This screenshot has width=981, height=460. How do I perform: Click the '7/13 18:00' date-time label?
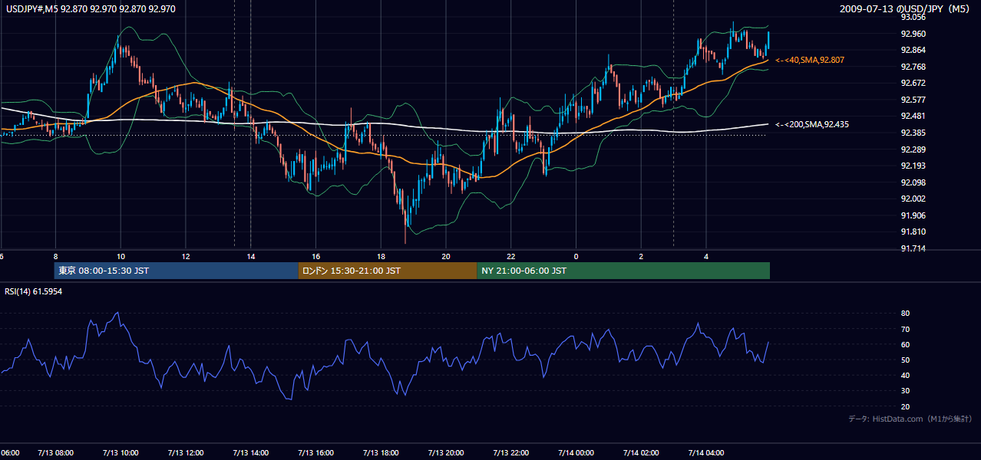tap(381, 452)
